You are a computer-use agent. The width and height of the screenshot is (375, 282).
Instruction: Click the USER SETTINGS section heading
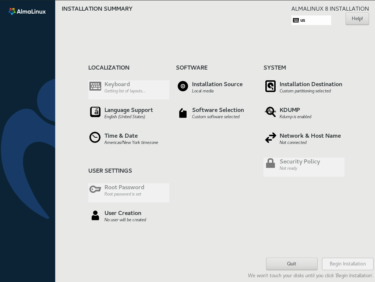[110, 171]
